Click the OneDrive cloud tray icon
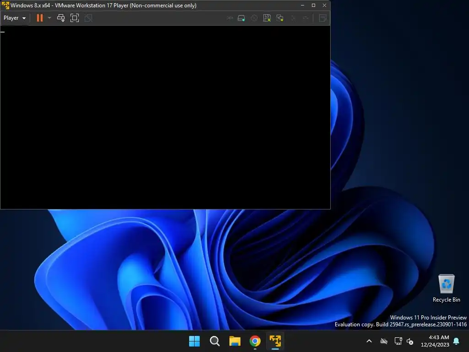The height and width of the screenshot is (352, 469). coord(384,341)
